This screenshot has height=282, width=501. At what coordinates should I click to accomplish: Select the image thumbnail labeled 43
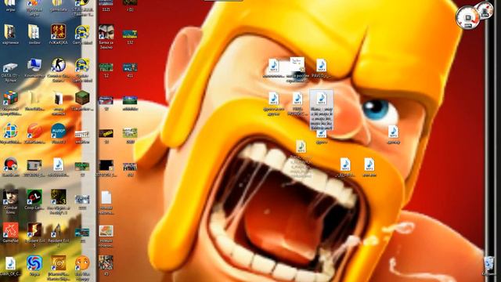click(x=106, y=263)
